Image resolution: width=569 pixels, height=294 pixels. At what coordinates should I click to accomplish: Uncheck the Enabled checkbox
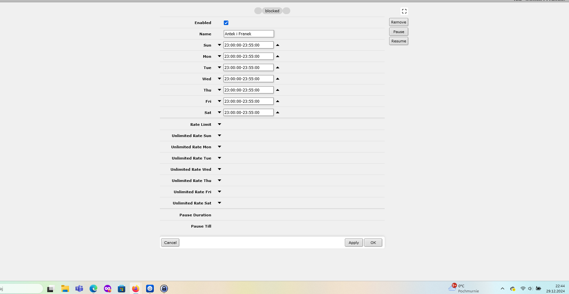pos(226,22)
